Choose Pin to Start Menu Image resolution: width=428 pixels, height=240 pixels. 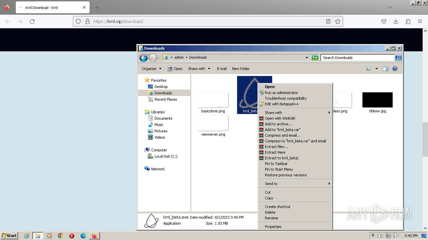point(296,169)
